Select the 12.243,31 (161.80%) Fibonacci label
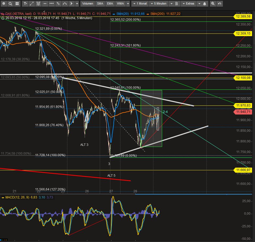This screenshot has height=242, width=255. coord(126,45)
